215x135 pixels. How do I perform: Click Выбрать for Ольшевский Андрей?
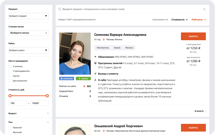193,128
